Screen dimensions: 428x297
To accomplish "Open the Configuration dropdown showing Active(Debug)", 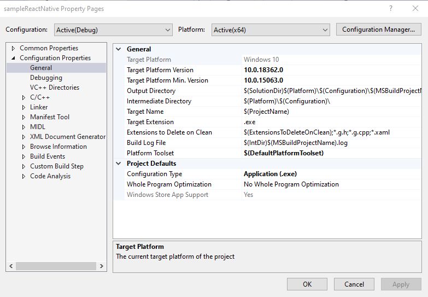I will tap(113, 30).
